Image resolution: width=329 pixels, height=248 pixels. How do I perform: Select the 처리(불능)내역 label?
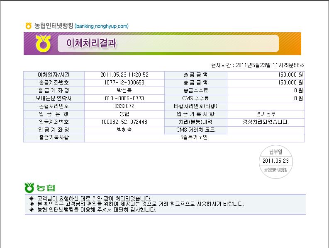[x=195, y=122]
